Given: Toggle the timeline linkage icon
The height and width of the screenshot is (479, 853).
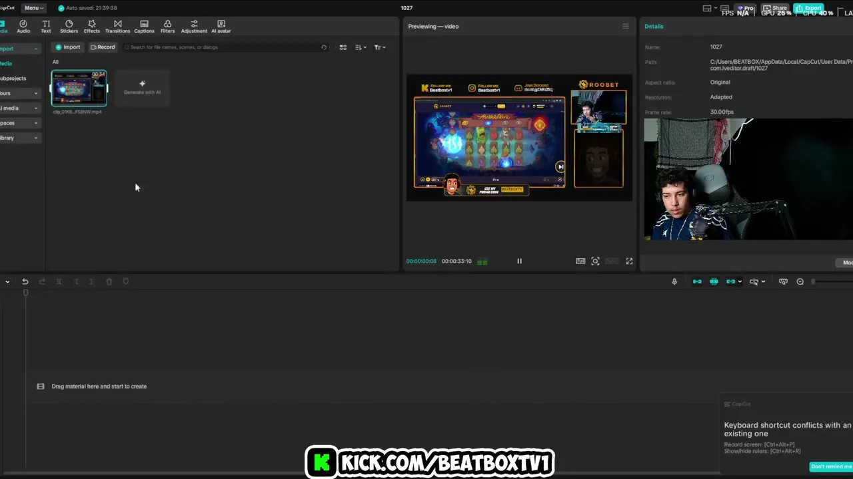Looking at the screenshot, I should pyautogui.click(x=731, y=281).
